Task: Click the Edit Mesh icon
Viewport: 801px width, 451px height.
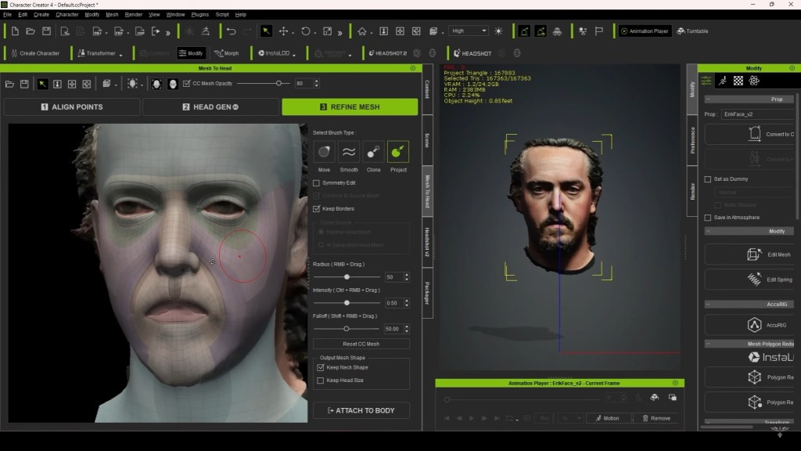Action: (x=754, y=254)
